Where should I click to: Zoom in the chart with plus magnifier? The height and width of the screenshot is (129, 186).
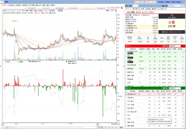point(102,127)
